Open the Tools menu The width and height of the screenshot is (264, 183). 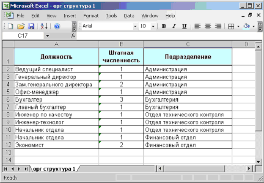click(111, 16)
